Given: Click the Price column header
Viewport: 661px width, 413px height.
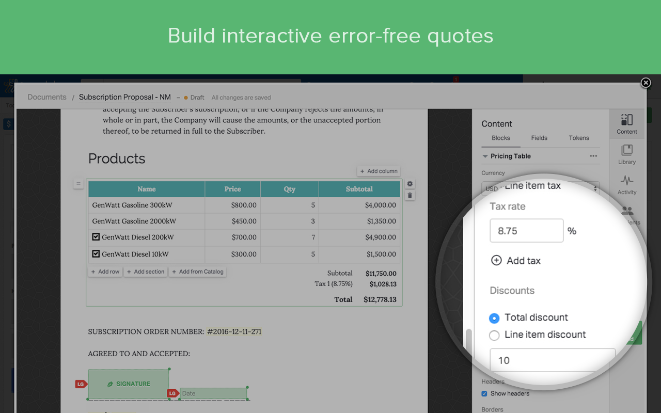Looking at the screenshot, I should point(232,189).
